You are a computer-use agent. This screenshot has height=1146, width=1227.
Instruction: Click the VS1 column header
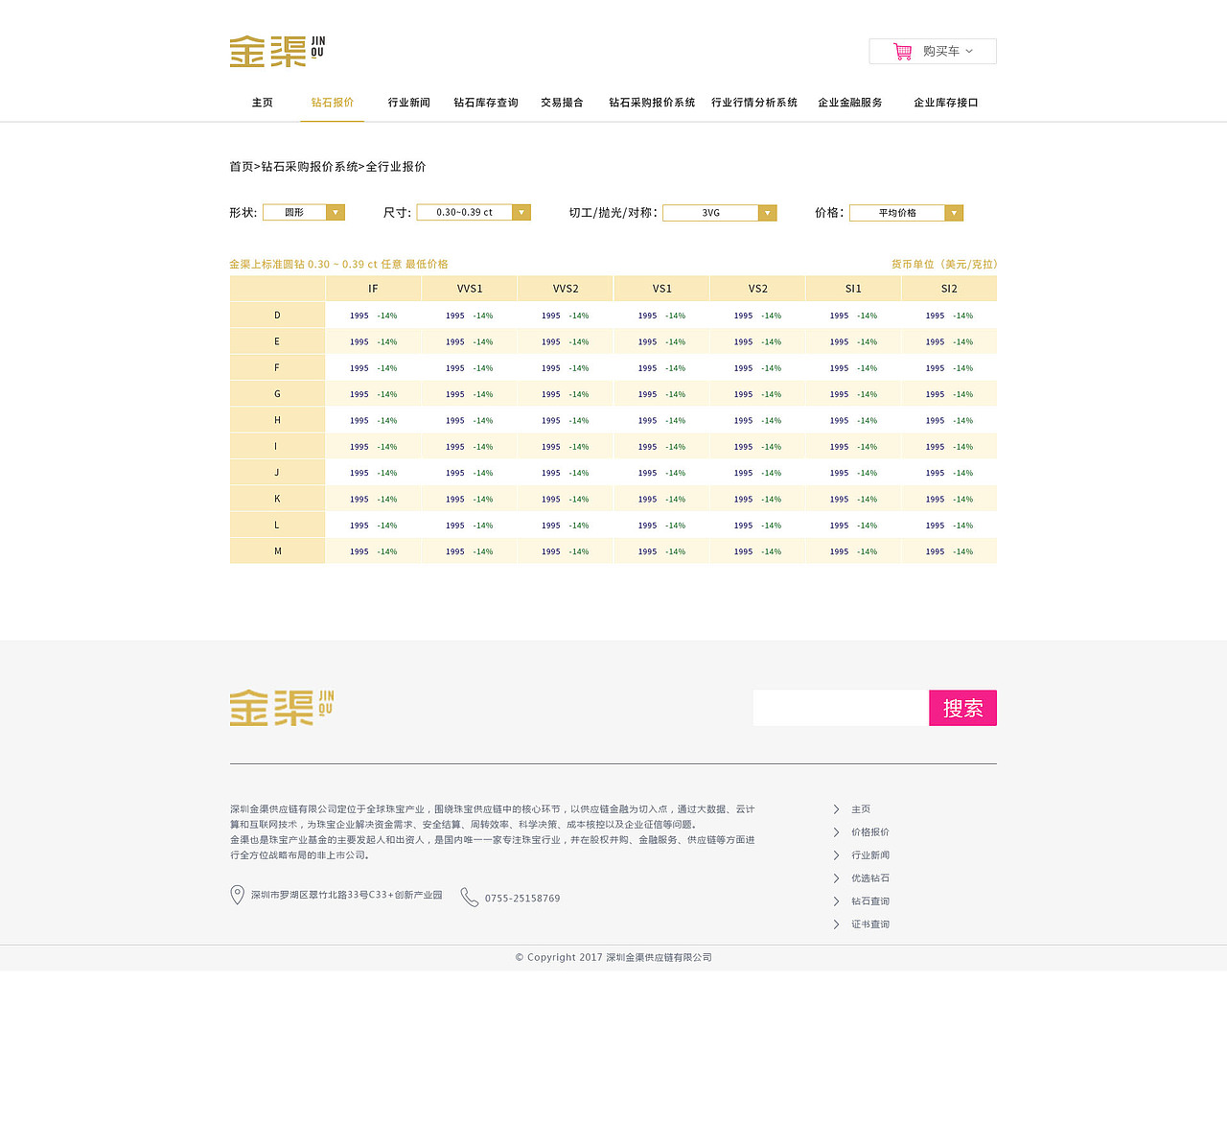[661, 289]
